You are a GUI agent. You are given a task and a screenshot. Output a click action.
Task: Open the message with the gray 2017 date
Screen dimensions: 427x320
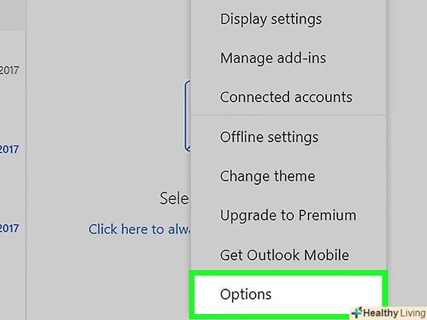9,71
